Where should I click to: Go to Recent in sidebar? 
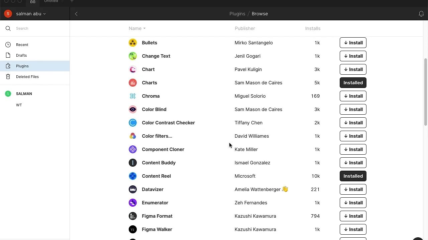[x=35, y=45]
